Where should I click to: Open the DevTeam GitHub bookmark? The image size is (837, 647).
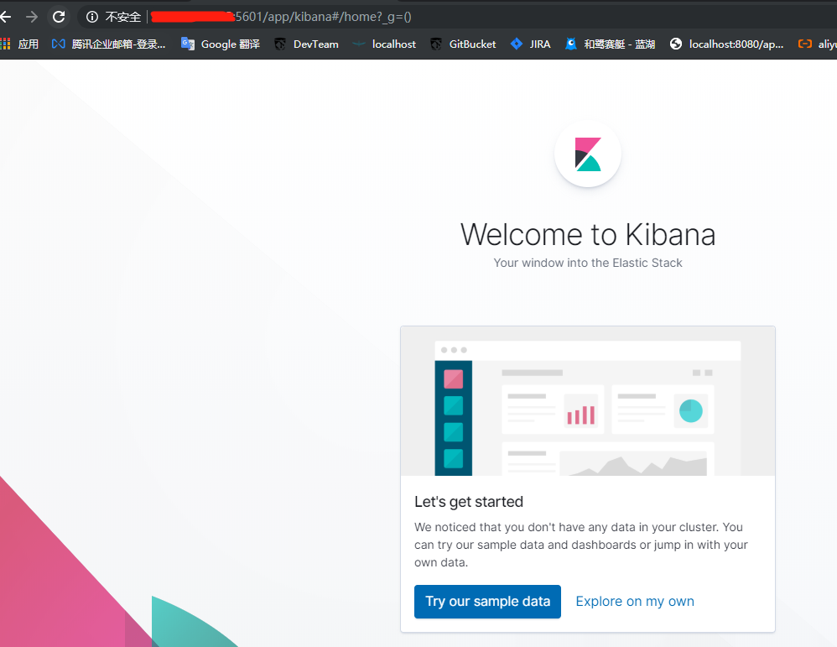307,44
